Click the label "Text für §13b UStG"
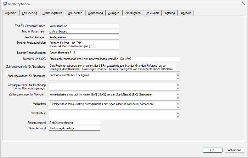Screen dimensions: 248x158 (34, 59)
